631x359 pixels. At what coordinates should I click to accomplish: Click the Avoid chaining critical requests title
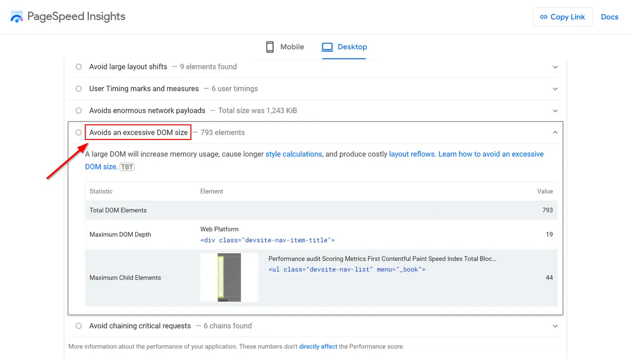140,326
